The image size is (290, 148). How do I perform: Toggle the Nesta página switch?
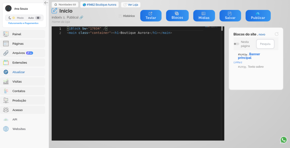(x=237, y=44)
